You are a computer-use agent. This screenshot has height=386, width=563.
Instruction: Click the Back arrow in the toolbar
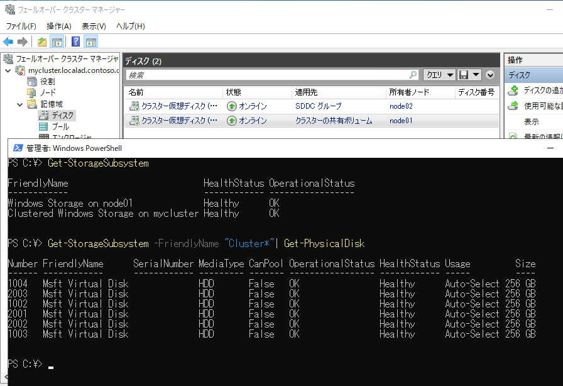click(x=8, y=42)
